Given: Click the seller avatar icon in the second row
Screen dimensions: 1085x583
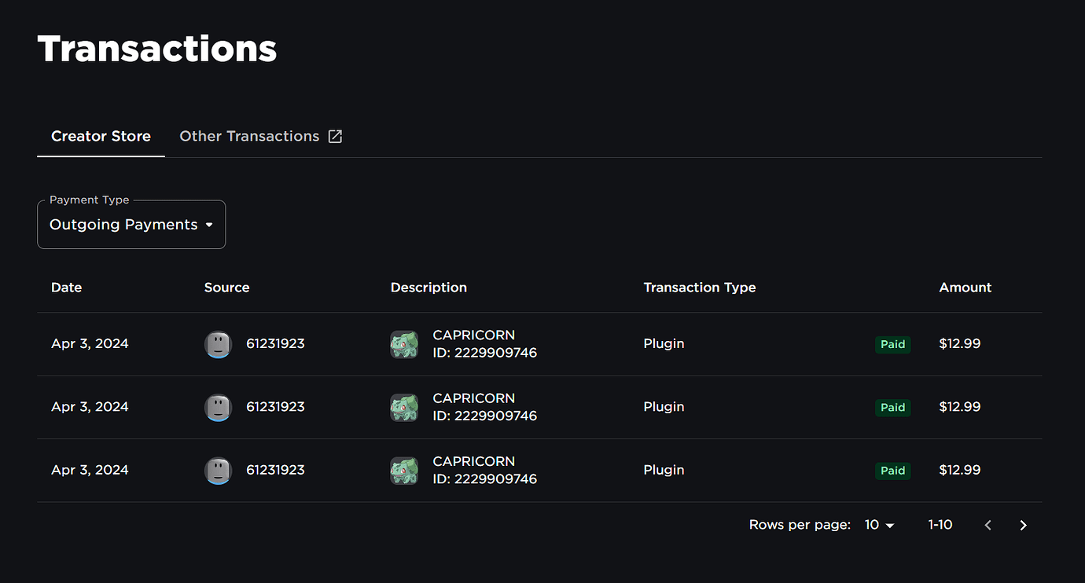Looking at the screenshot, I should 218,407.
